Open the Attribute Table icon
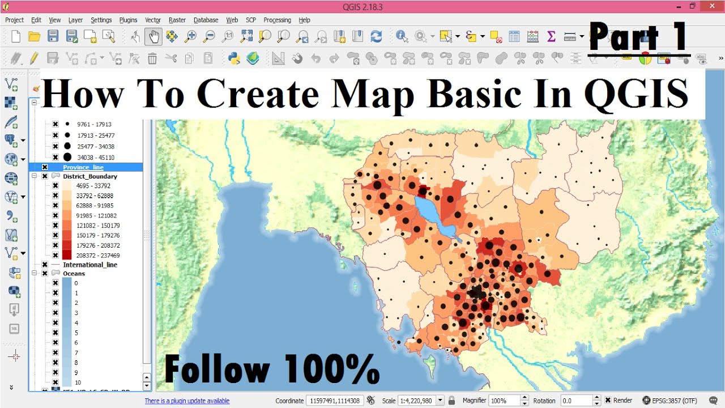Image resolution: width=725 pixels, height=408 pixels. pos(514,37)
